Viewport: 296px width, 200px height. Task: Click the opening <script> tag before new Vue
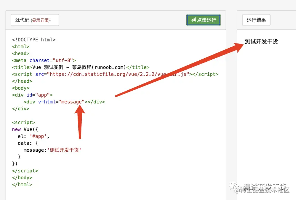(x=23, y=122)
